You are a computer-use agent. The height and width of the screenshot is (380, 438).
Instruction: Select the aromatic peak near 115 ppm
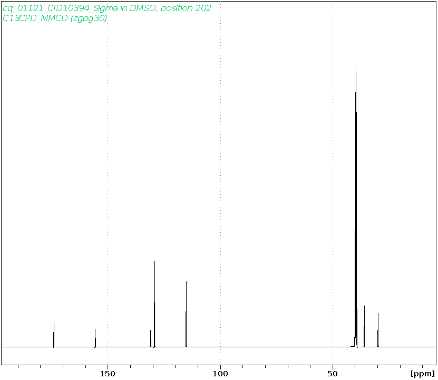click(186, 314)
